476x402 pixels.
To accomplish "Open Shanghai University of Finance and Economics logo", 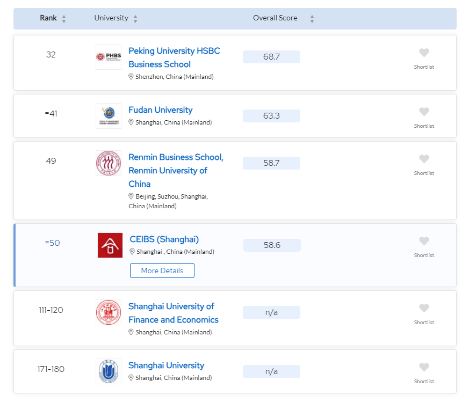I will pyautogui.click(x=109, y=312).
